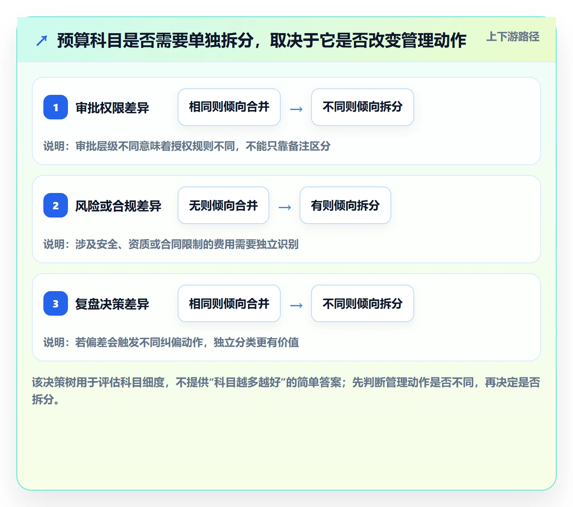Click the note starting 说明：若偏差会触发

coord(171,342)
